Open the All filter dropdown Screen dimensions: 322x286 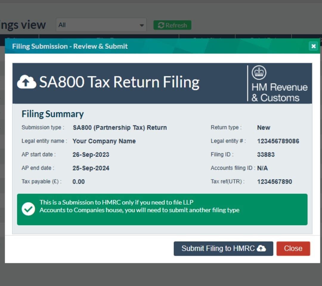click(x=101, y=25)
